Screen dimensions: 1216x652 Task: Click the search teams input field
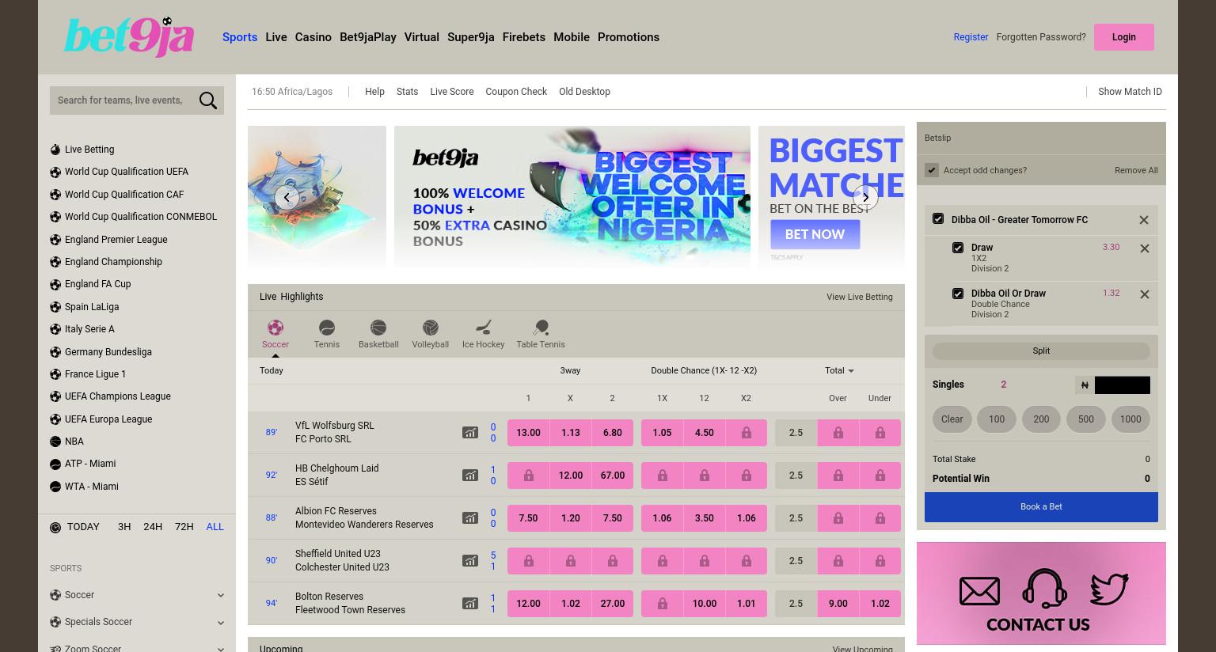click(123, 100)
